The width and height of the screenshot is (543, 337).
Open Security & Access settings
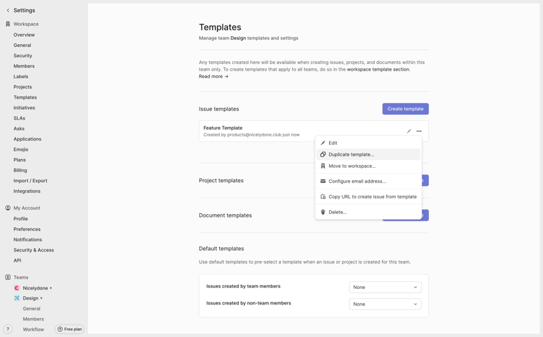(x=33, y=250)
